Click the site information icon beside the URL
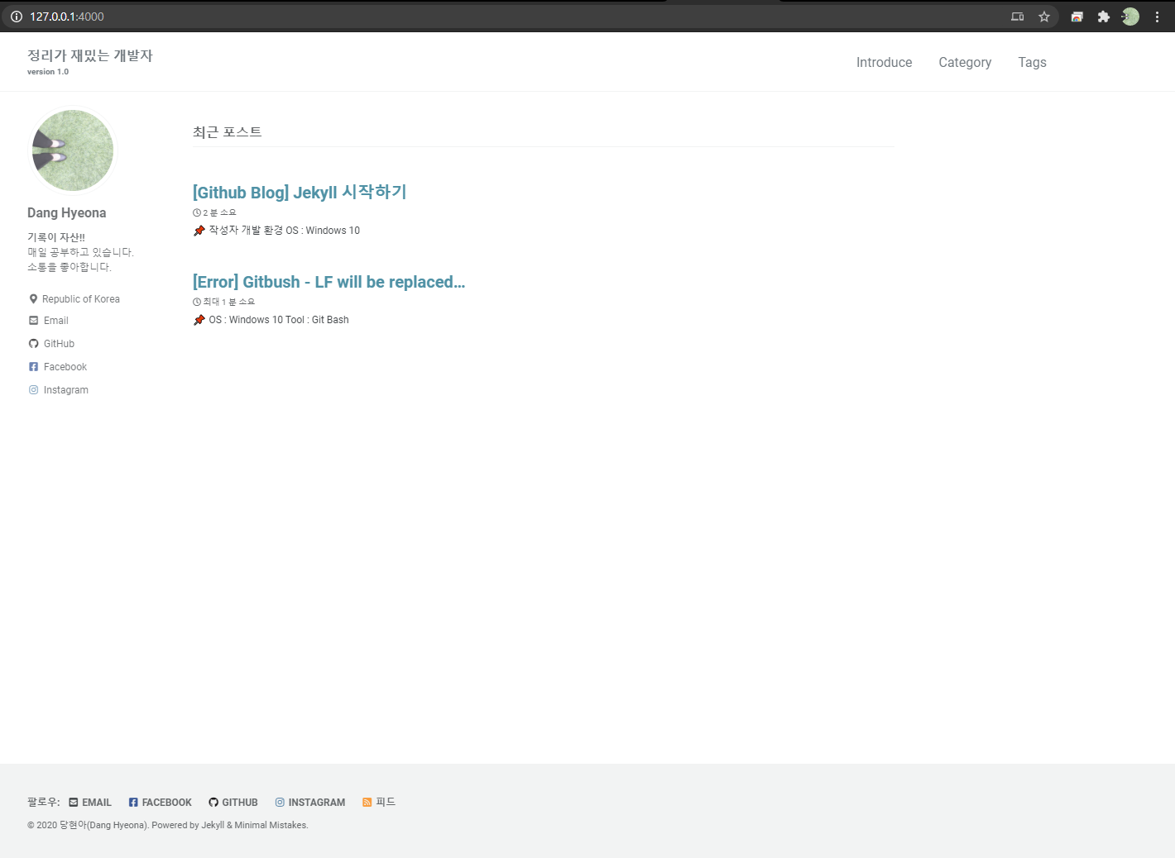 click(x=16, y=17)
